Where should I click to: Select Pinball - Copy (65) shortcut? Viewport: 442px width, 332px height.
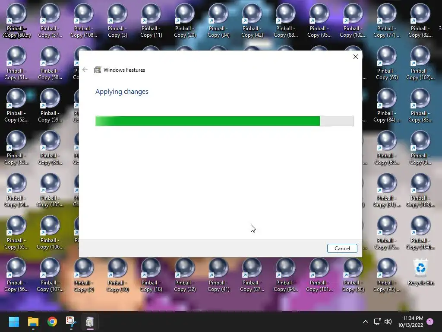(x=387, y=64)
